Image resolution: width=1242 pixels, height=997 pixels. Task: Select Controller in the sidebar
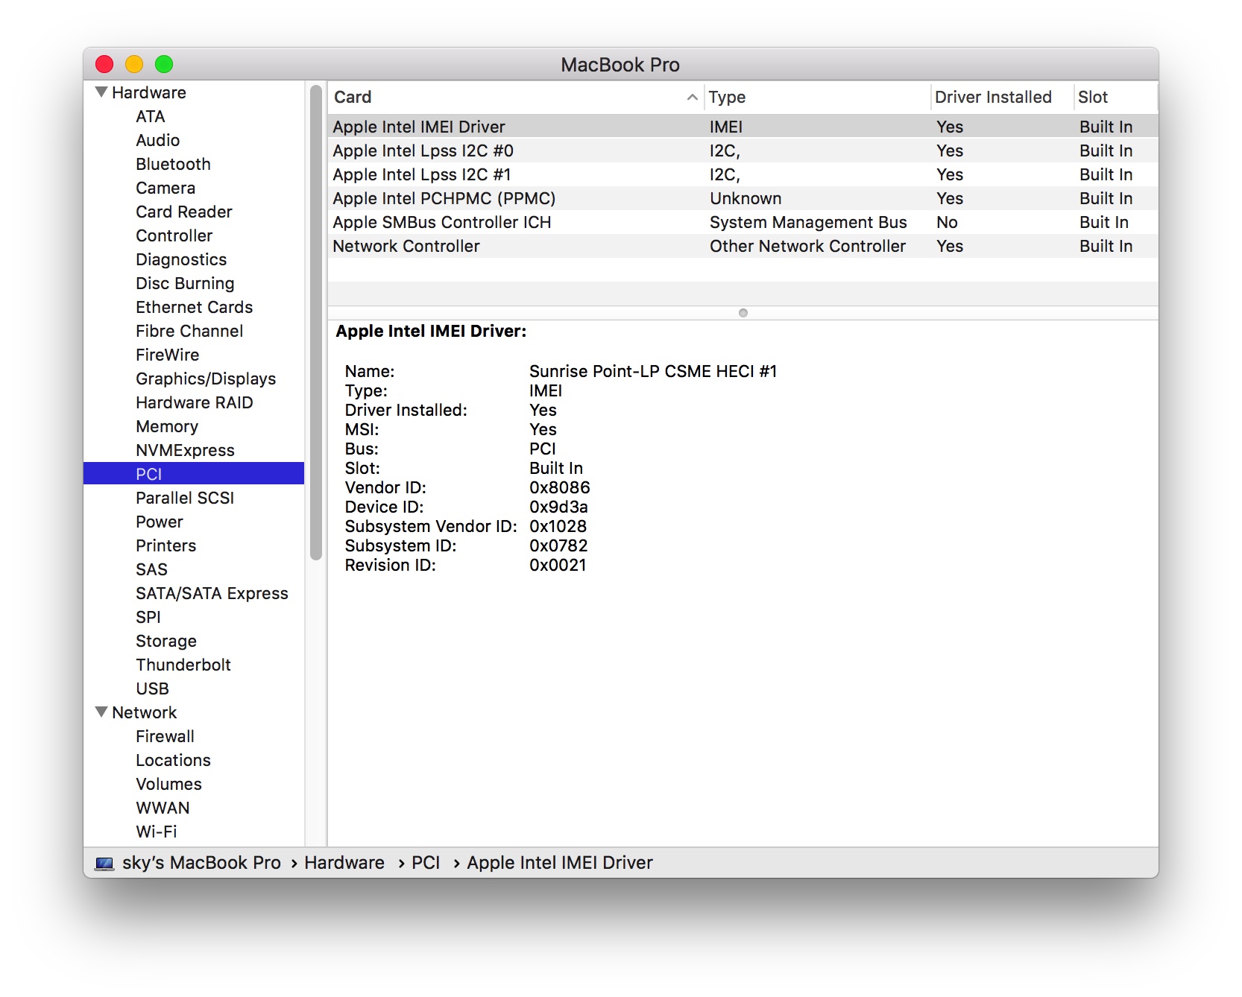click(x=174, y=235)
